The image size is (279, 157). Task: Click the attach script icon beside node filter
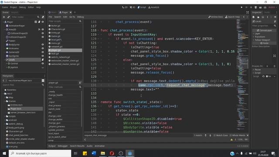tap(43, 17)
